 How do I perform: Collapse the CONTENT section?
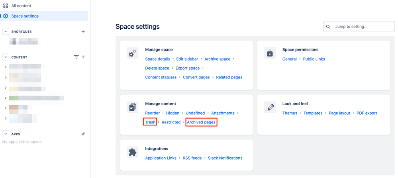pyautogui.click(x=6, y=57)
